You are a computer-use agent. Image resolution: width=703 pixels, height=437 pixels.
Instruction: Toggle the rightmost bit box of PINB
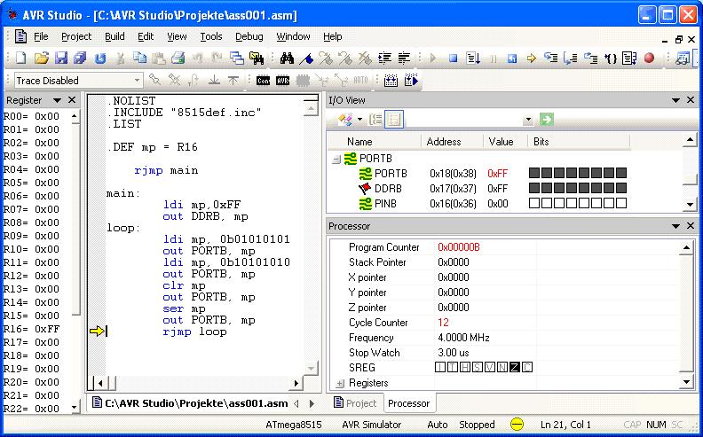coord(621,203)
